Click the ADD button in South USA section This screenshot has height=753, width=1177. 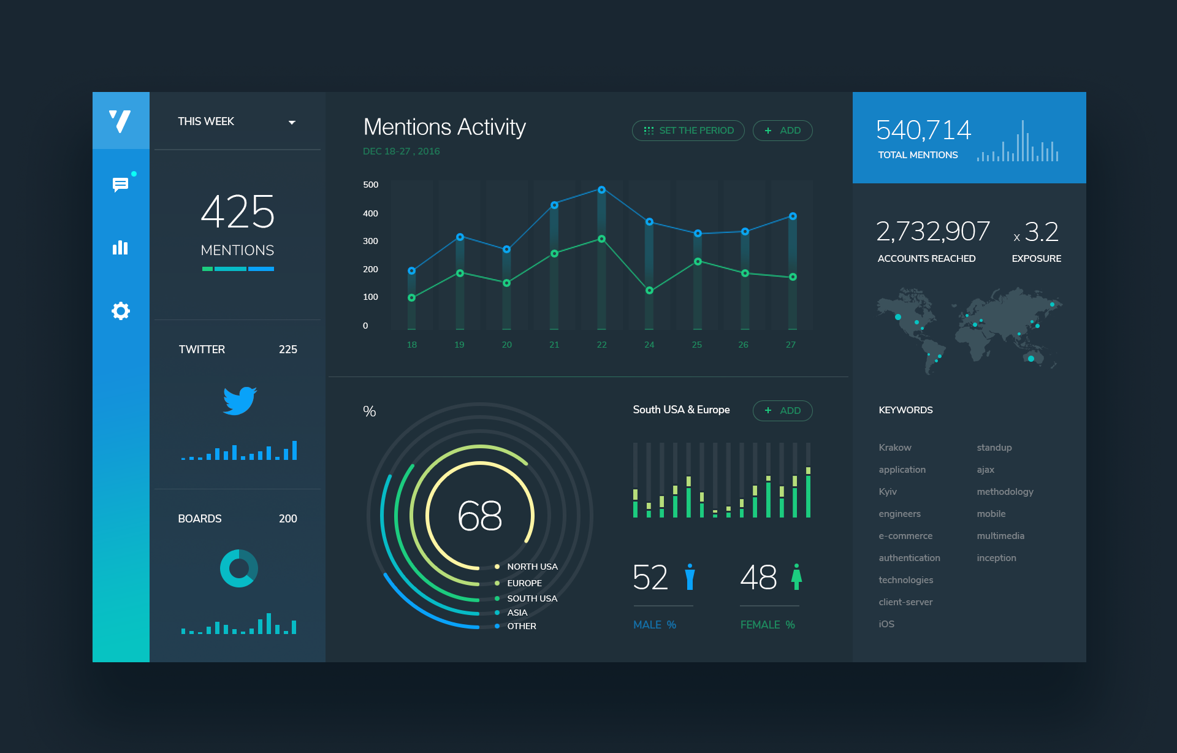tap(782, 411)
